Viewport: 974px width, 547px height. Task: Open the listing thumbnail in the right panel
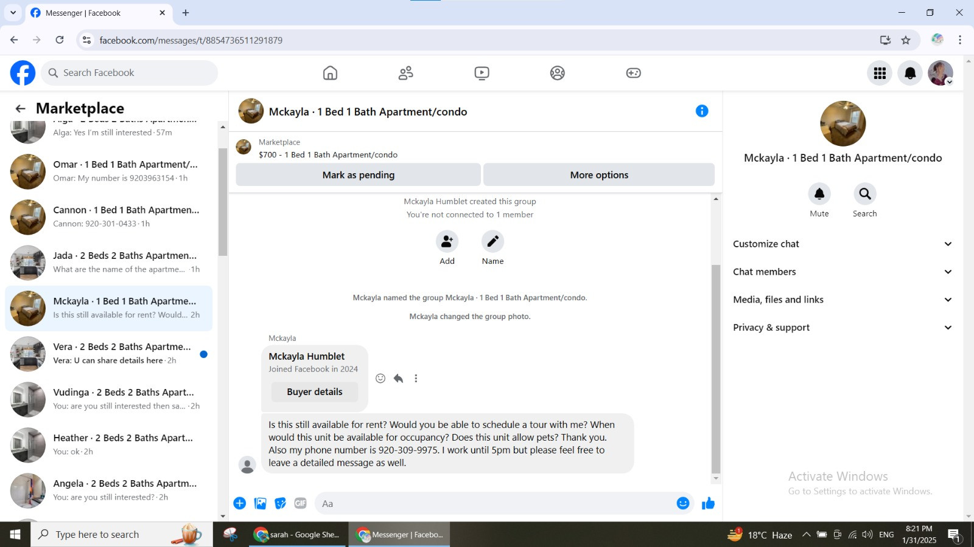click(843, 123)
